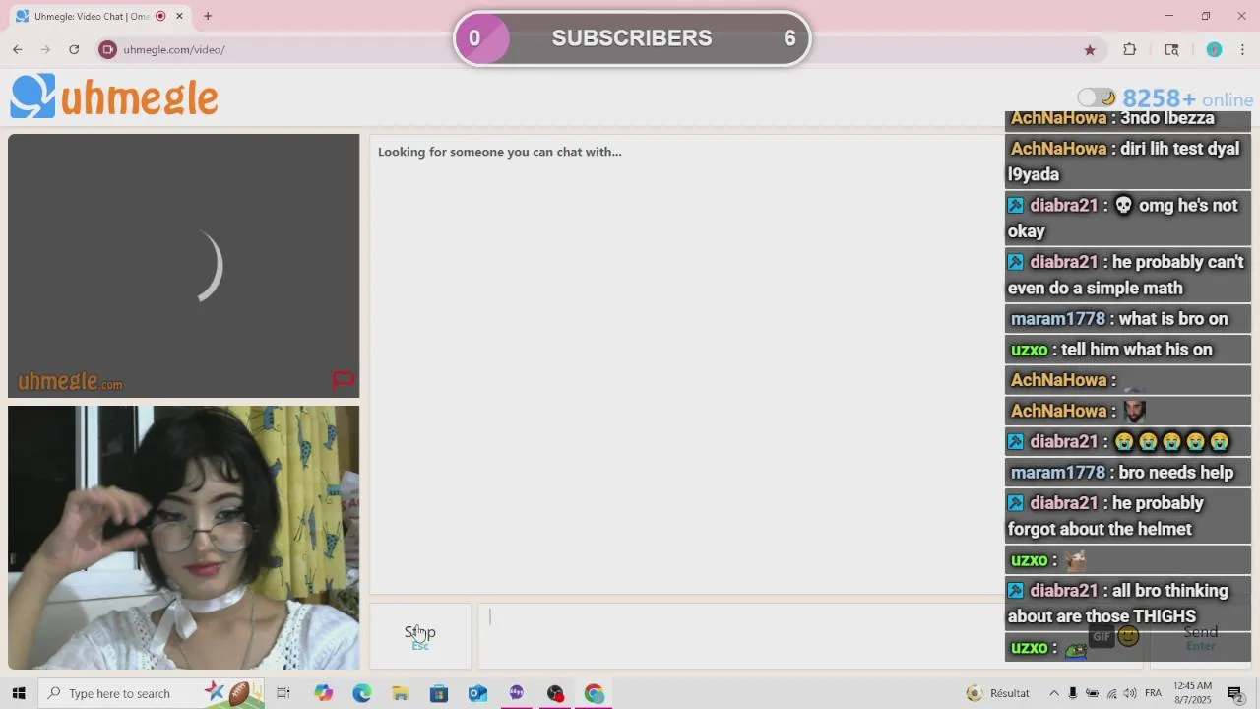Open the purple app on the taskbar

pos(516,693)
